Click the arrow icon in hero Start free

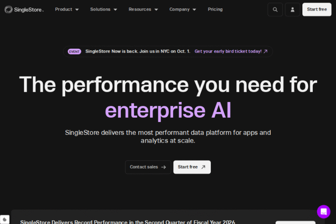point(203,167)
